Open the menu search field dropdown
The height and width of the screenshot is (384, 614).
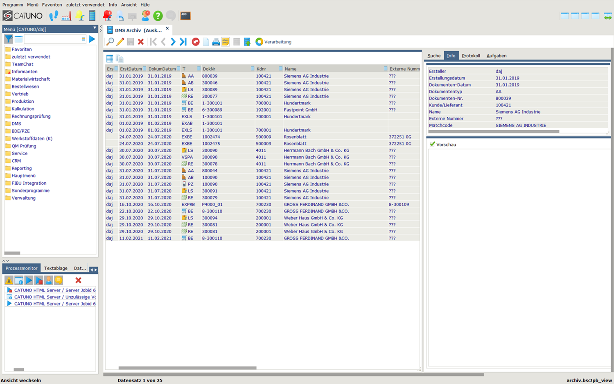pos(84,39)
